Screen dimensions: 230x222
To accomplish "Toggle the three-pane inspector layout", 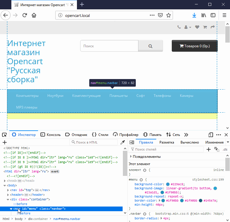I will click(x=132, y=142).
